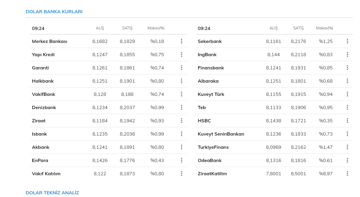
Task: Open options menu for TurkiyeFinans row
Action: (347, 147)
